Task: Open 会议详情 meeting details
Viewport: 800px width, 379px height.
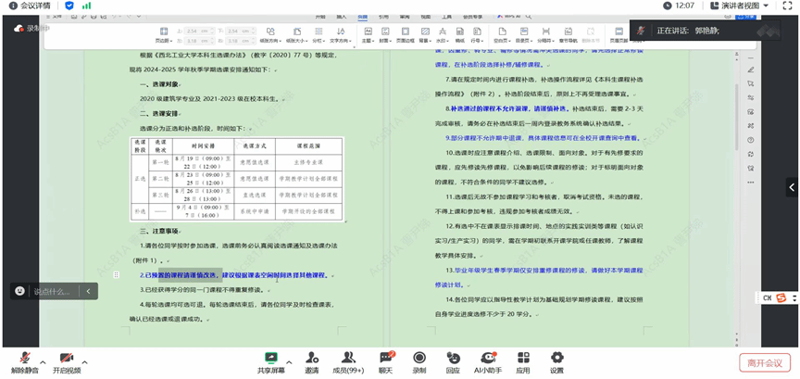Action: 31,6
